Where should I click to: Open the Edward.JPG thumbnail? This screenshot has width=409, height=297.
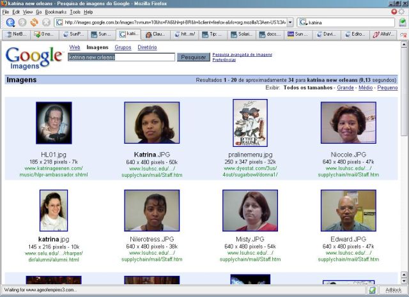(348, 210)
